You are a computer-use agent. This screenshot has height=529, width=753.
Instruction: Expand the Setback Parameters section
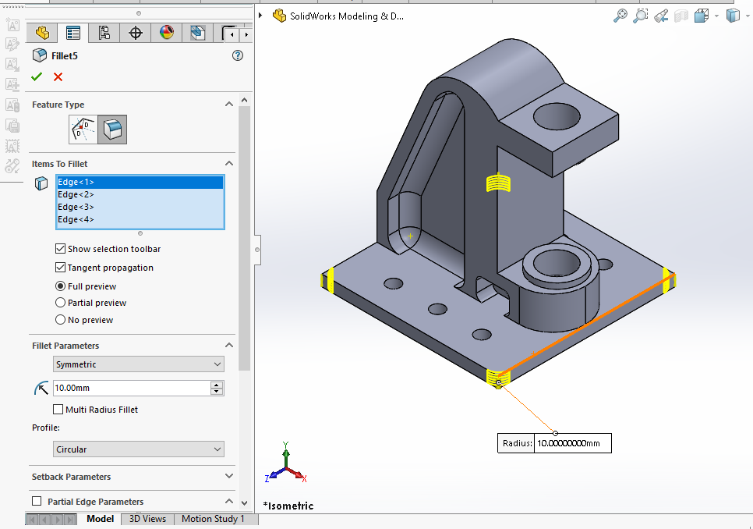[x=229, y=476]
